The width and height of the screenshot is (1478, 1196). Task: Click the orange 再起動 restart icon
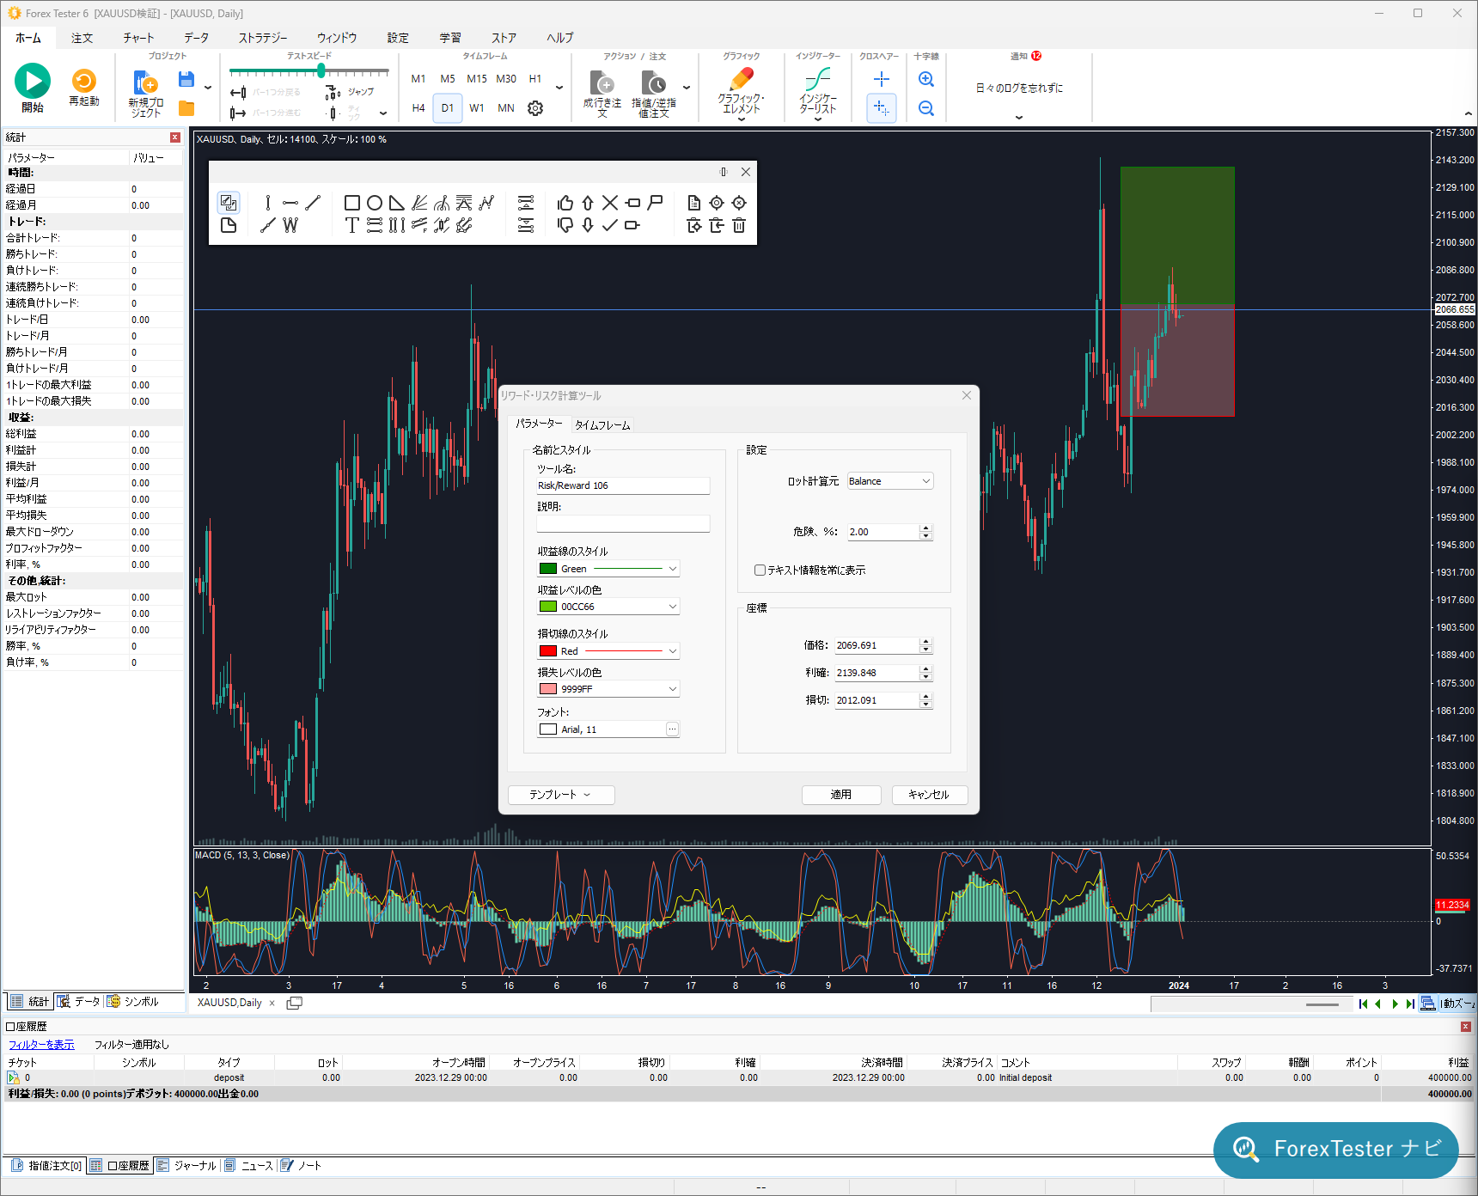[x=84, y=81]
